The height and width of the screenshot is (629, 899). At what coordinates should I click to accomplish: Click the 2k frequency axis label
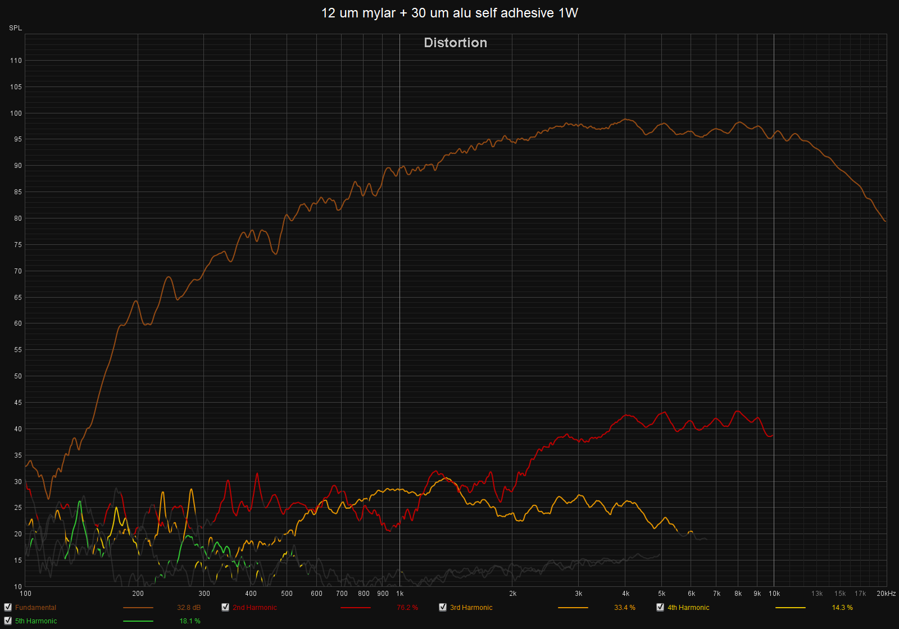click(x=512, y=594)
